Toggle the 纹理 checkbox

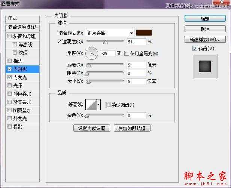pos(15,53)
